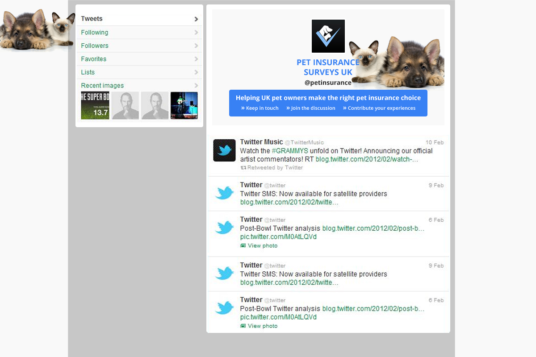Open the Lists menu item
The height and width of the screenshot is (357, 536).
(x=88, y=72)
